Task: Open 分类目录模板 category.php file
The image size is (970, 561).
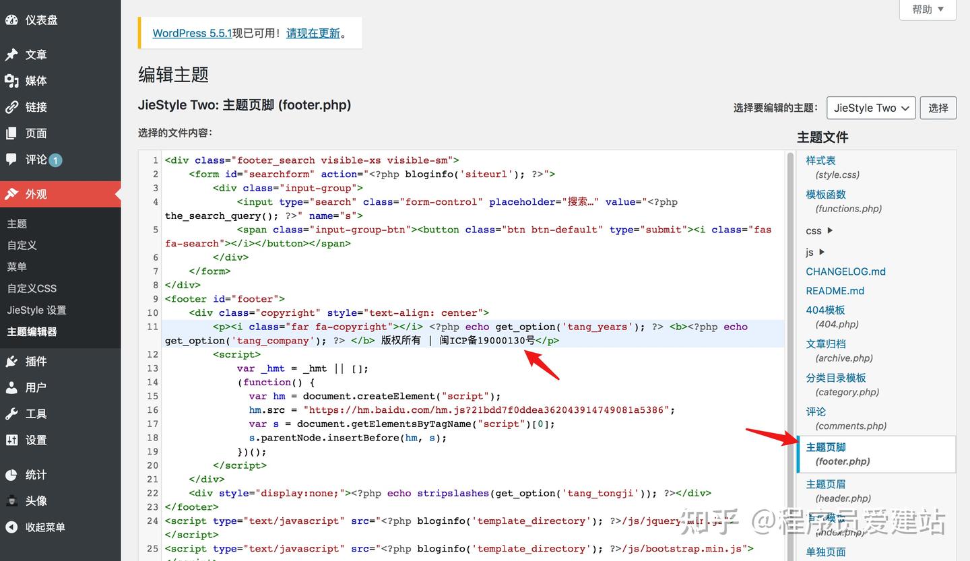Action: pyautogui.click(x=843, y=385)
